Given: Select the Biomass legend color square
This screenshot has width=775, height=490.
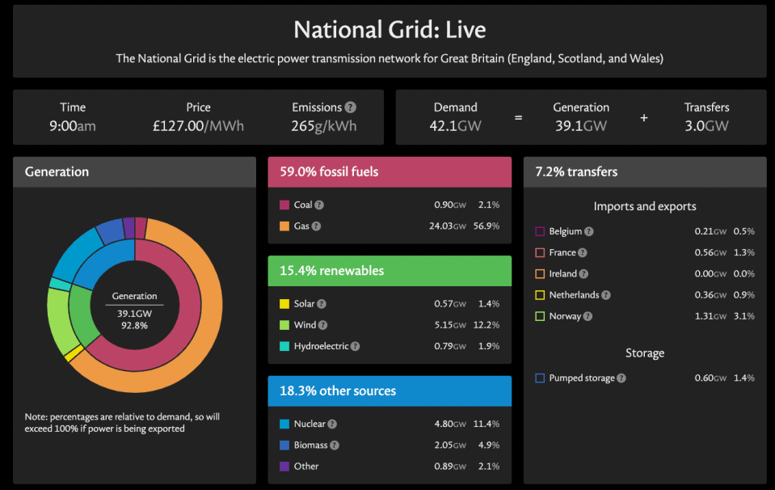Looking at the screenshot, I should point(284,445).
